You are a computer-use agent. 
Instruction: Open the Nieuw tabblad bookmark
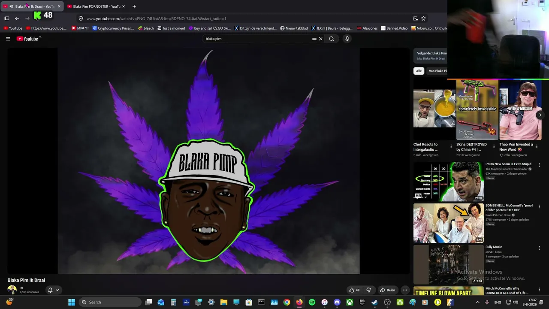coord(294,28)
